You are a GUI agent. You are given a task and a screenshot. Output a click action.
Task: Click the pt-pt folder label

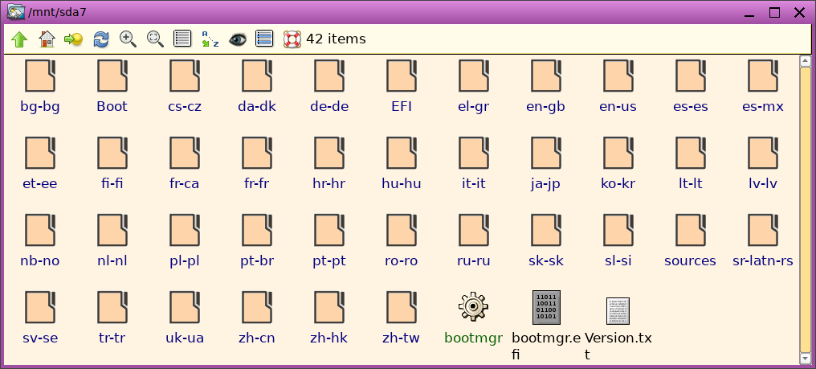point(329,261)
